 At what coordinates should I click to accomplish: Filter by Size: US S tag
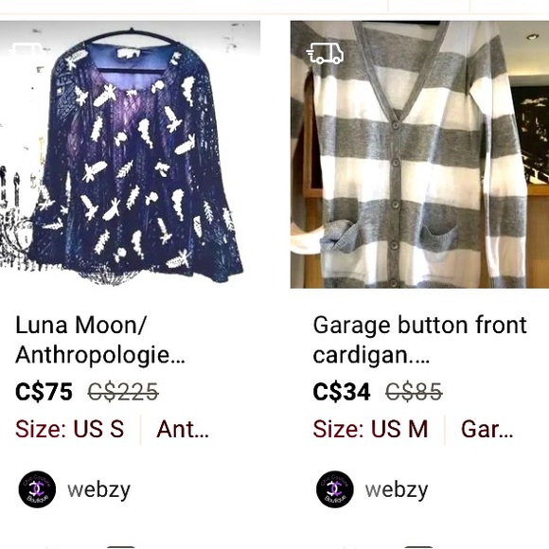[x=69, y=429]
